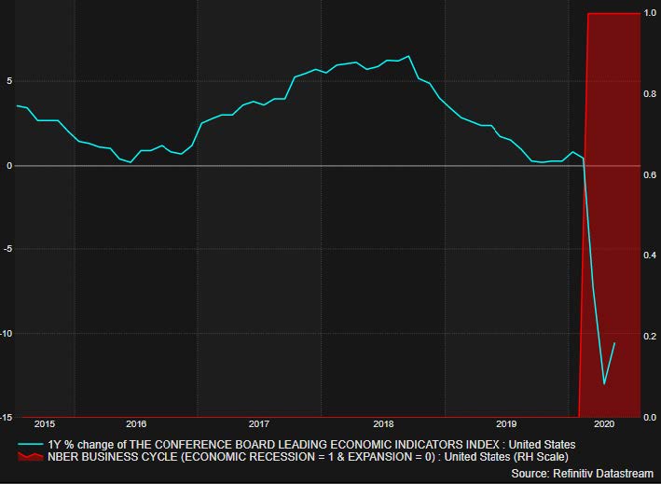Screen dimensions: 661x484
Task: Click the 2015 x-axis label
Action: click(x=44, y=424)
